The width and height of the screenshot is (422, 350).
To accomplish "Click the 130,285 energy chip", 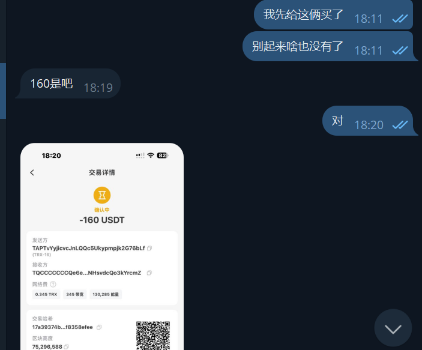I will click(106, 295).
